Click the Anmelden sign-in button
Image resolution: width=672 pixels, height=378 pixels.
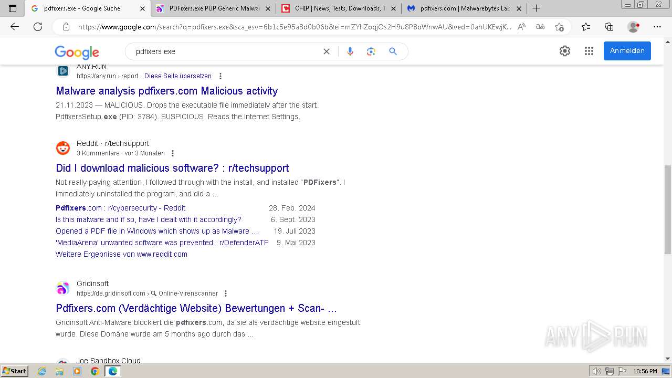(627, 51)
